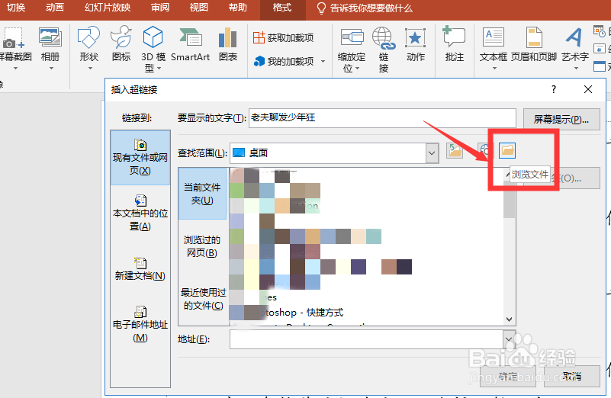This screenshot has height=398, width=611.
Task: Click the Browse the Web icon
Action: [485, 151]
